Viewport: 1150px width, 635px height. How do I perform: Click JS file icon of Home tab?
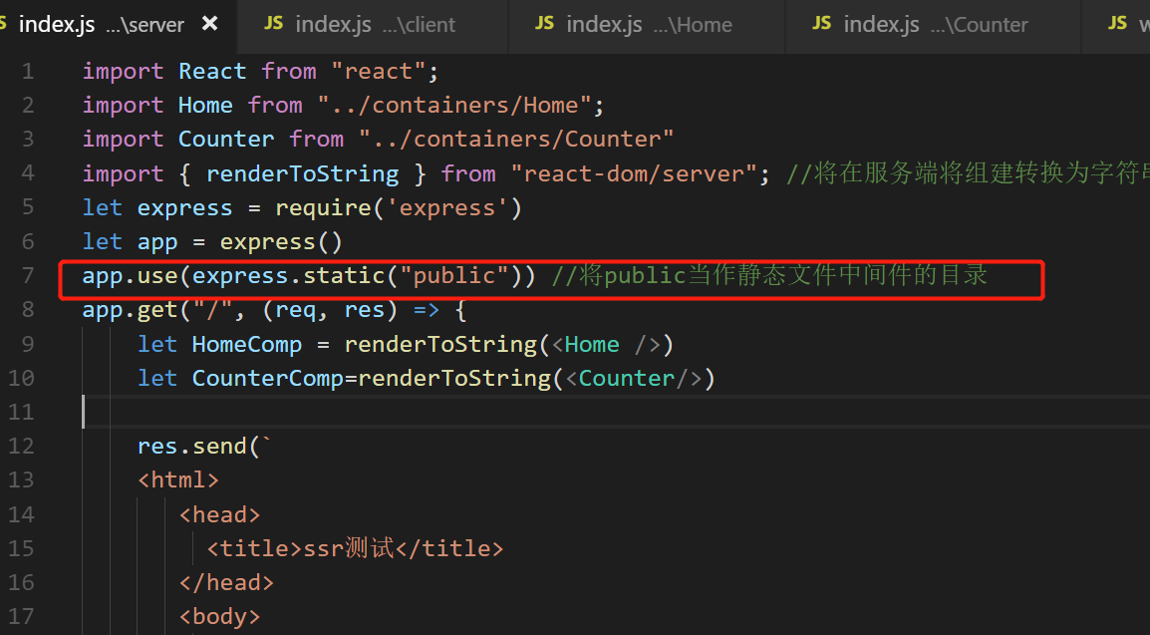click(x=544, y=24)
